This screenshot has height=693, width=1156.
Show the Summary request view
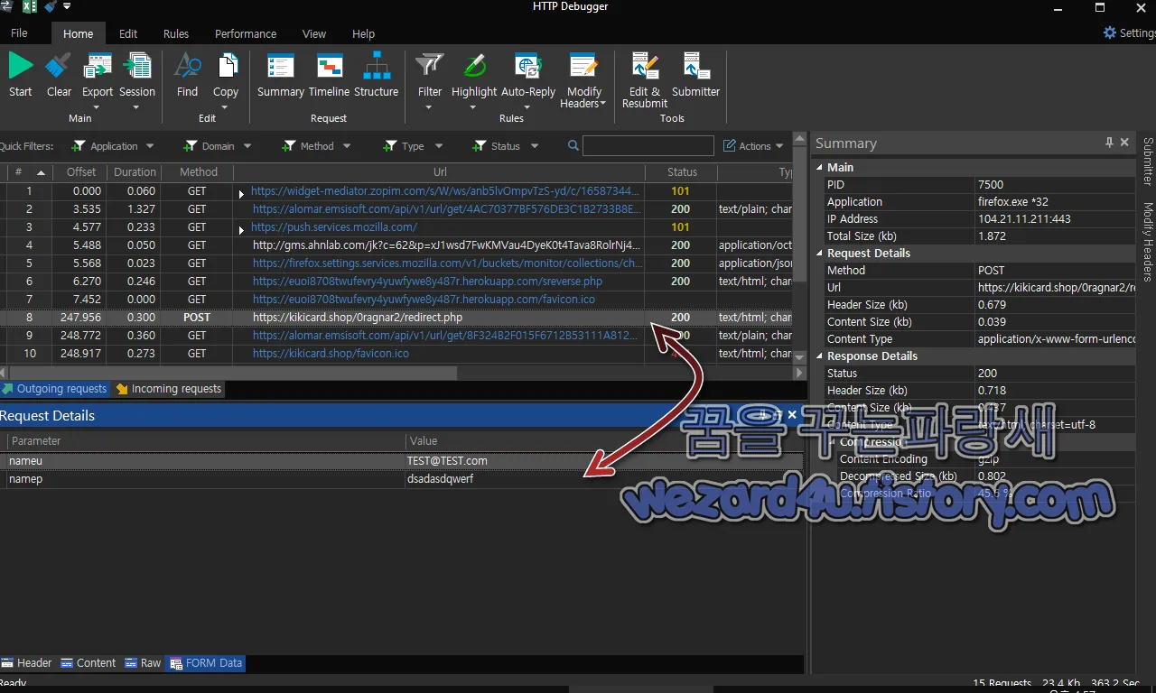pos(280,75)
